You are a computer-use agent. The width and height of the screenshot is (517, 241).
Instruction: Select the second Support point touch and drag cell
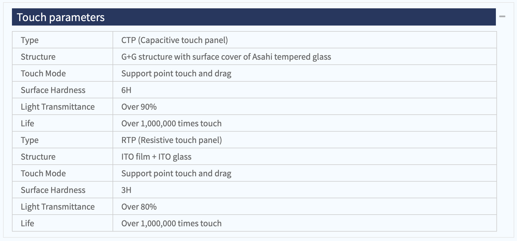point(305,173)
